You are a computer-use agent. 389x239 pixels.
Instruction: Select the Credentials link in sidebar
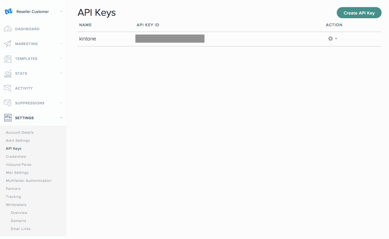(x=16, y=157)
